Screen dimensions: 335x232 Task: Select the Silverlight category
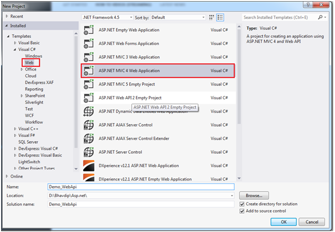(x=34, y=102)
